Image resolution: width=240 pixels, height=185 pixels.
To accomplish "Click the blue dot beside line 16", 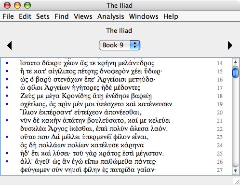I will 7,79.
